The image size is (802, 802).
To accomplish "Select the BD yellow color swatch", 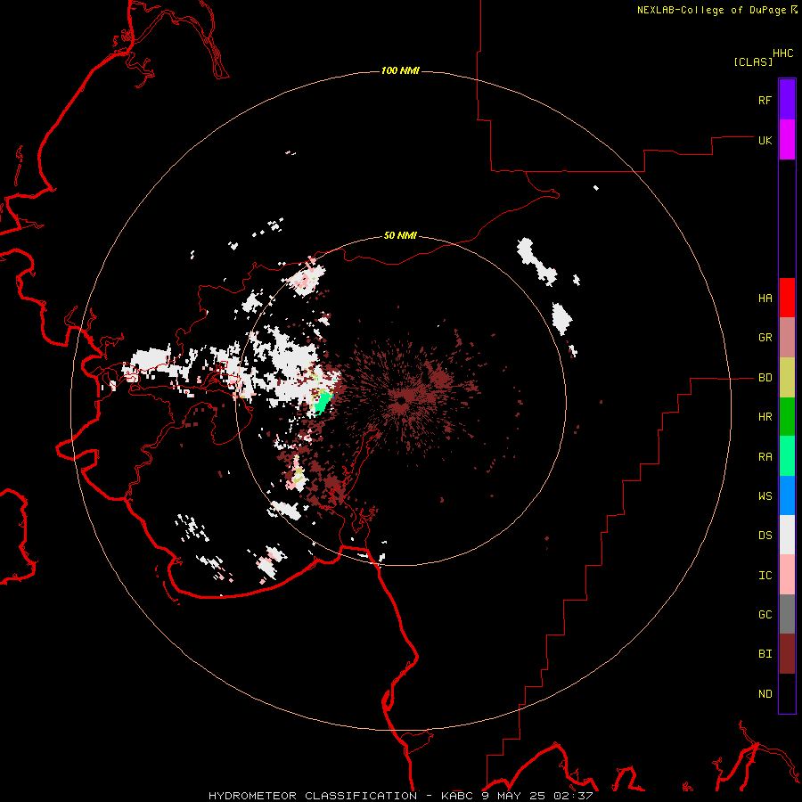I will [x=787, y=378].
